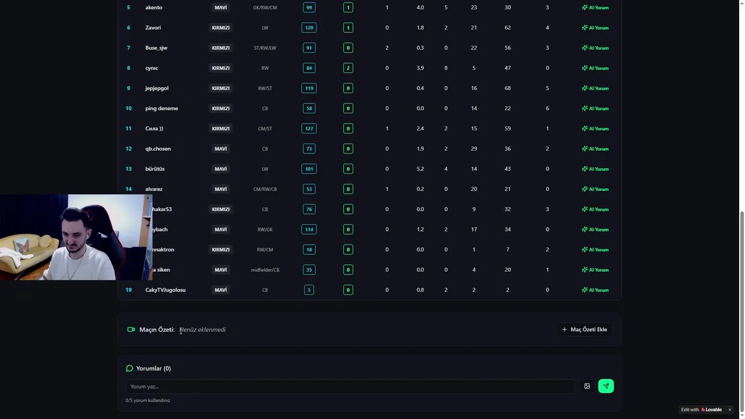The height and width of the screenshot is (419, 745).
Task: Click the AI Yorum link for ping deneme
Action: coord(595,108)
